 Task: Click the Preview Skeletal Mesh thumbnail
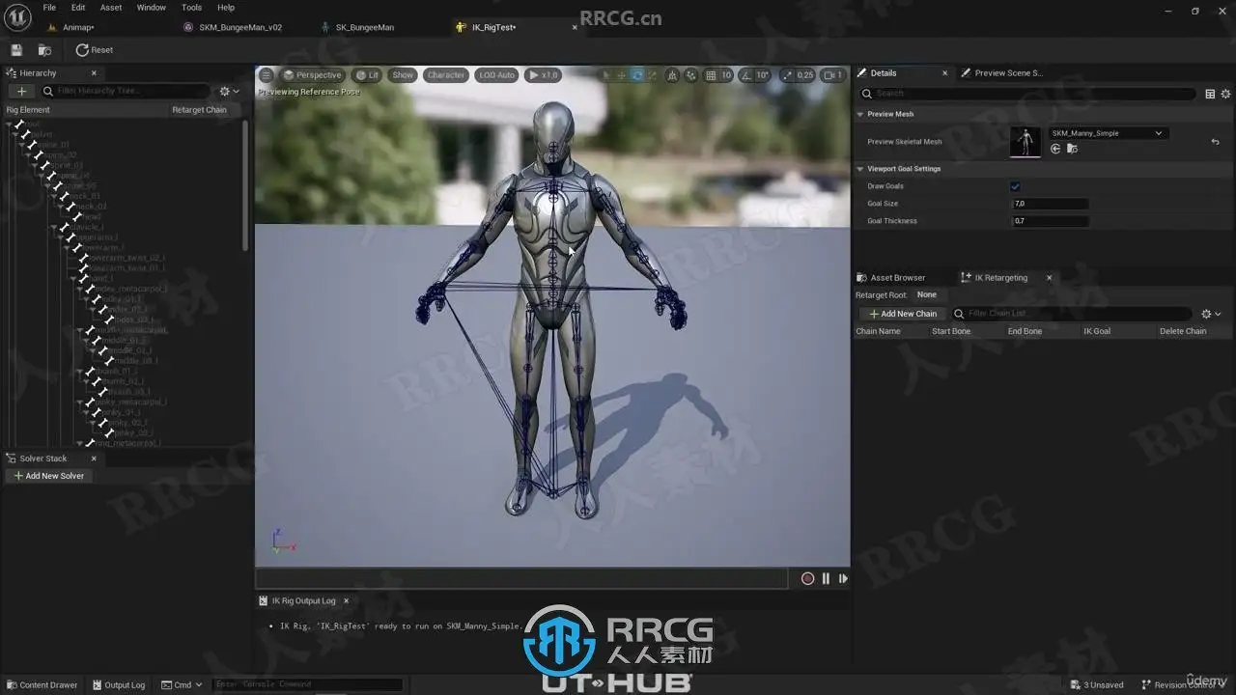pos(1025,142)
